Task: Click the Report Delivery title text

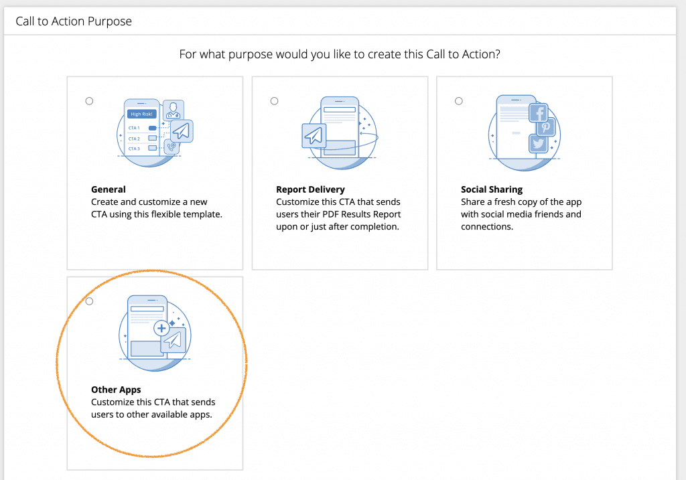Action: 310,189
